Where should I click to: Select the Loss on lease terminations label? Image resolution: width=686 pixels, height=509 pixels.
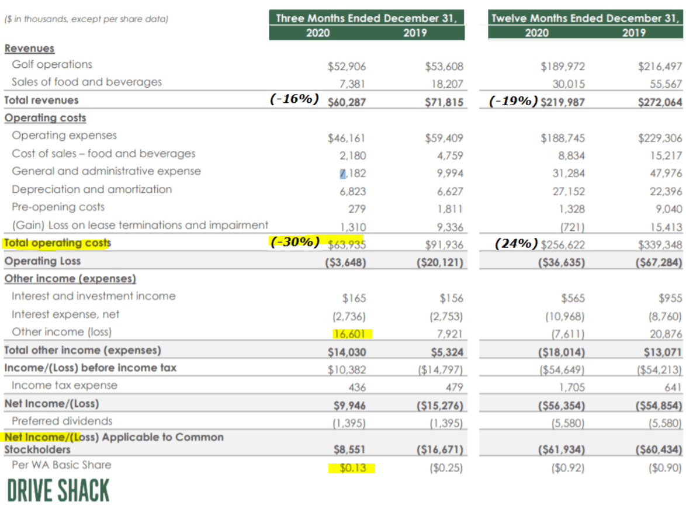[x=140, y=225]
